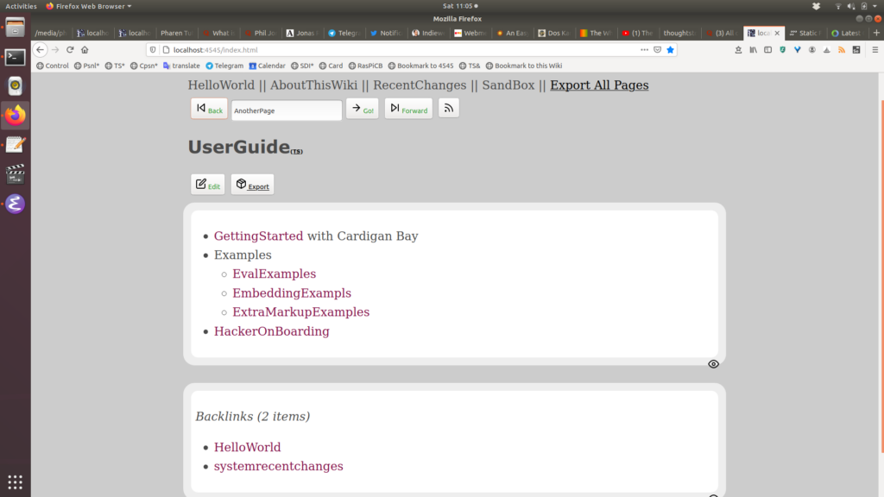Screen dimensions: 884x497
Task: Open Ubuntu Activities overview
Action: [21, 6]
